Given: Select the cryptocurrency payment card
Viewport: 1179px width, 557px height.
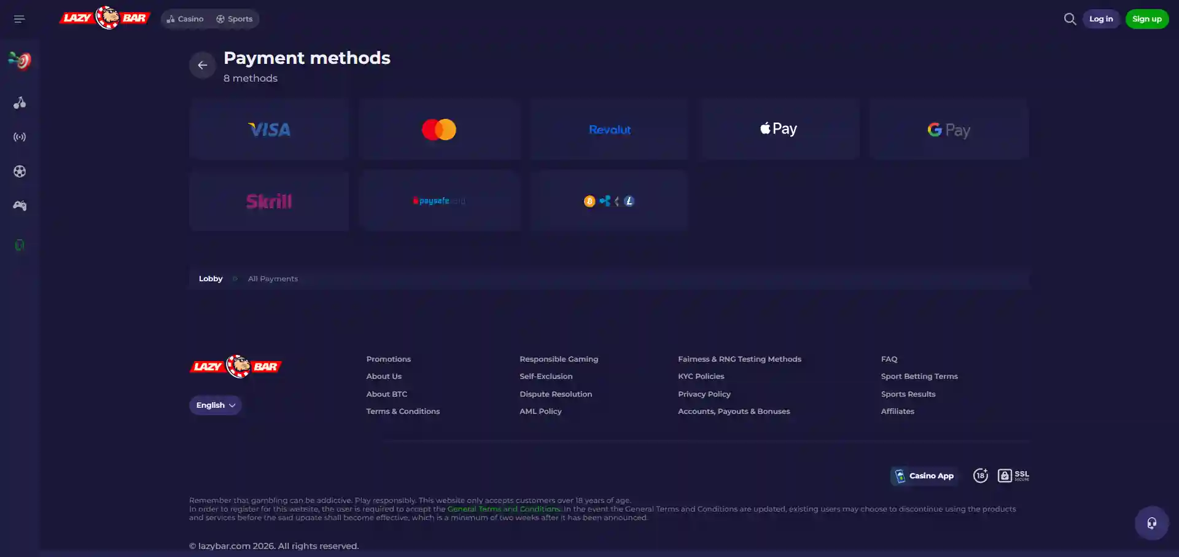Looking at the screenshot, I should click(609, 201).
